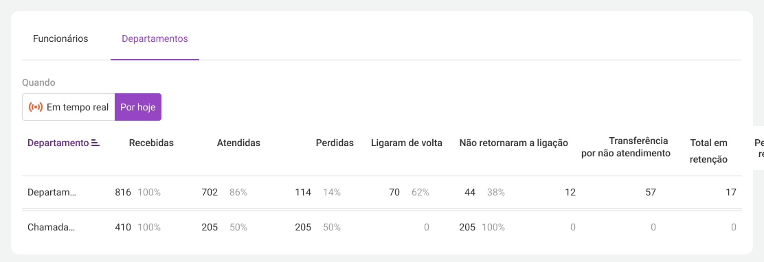Select the Por hoje toggle button
The width and height of the screenshot is (764, 262).
pos(138,107)
